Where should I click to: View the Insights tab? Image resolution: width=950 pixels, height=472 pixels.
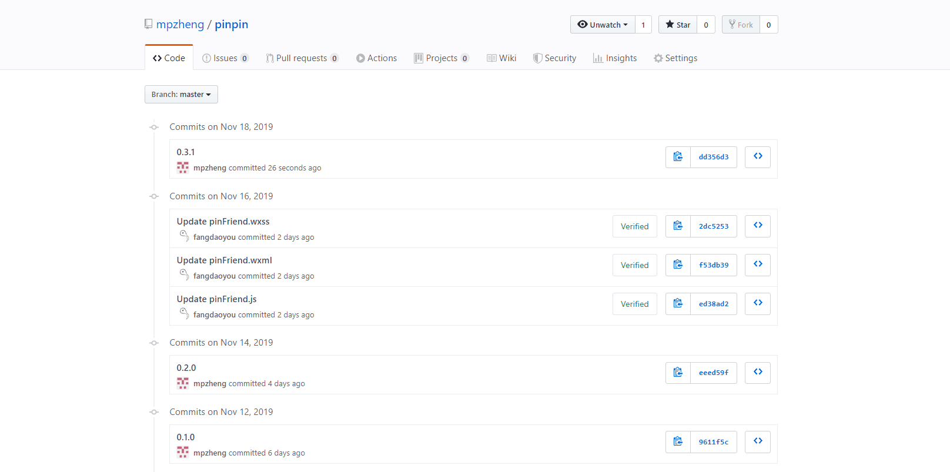tap(615, 58)
